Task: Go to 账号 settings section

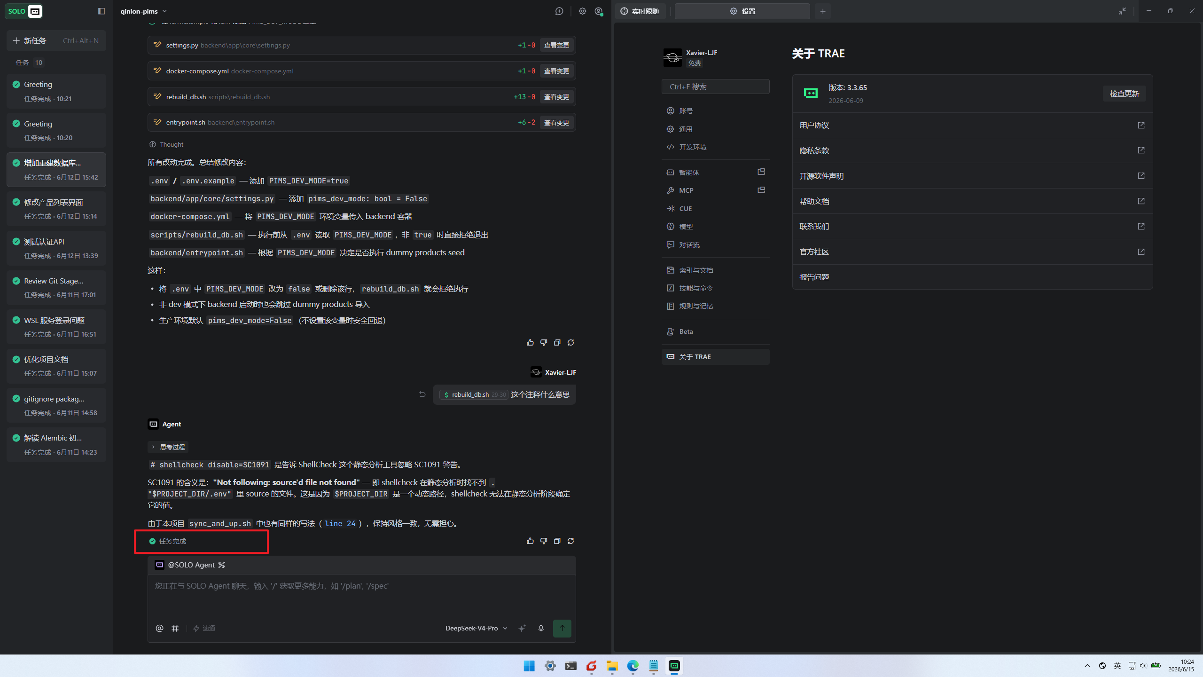Action: point(716,111)
